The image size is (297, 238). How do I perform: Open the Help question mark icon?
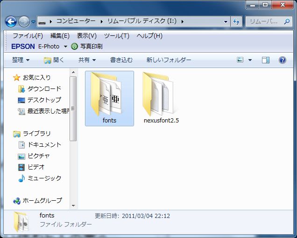point(282,60)
